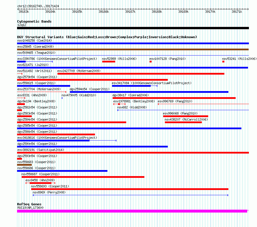257x227 pixels.
Task: Click the 39164k ruler tick label
Action: click(x=50, y=12)
